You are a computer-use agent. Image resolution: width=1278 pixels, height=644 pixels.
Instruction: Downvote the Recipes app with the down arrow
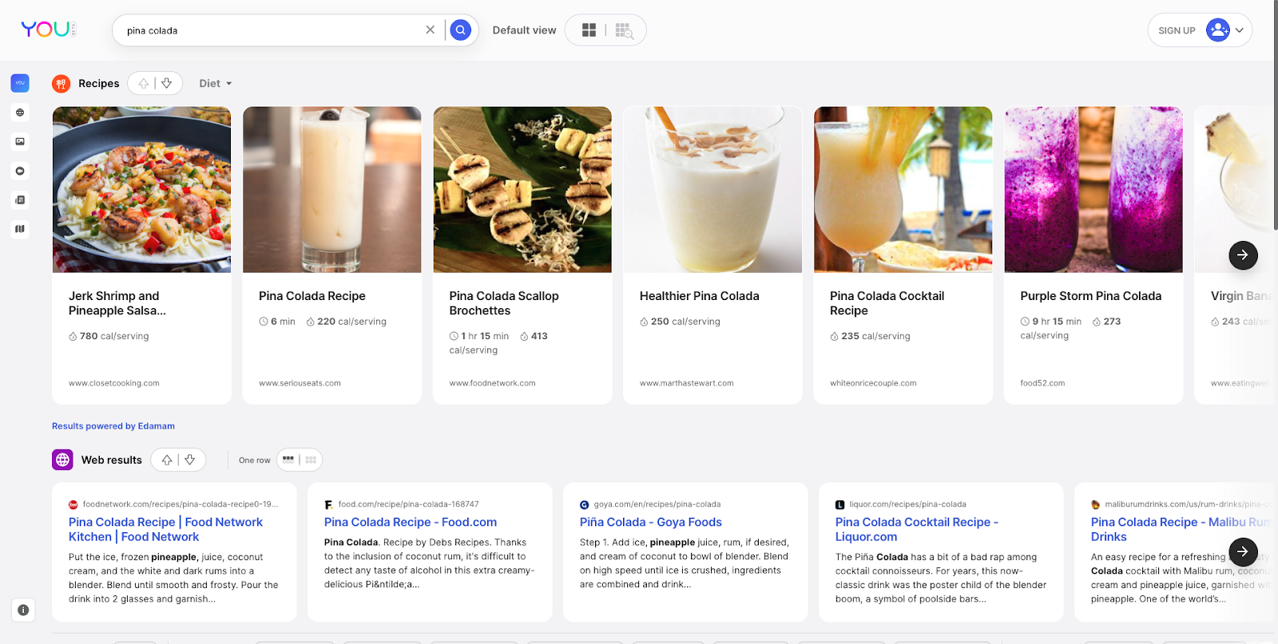click(x=167, y=83)
